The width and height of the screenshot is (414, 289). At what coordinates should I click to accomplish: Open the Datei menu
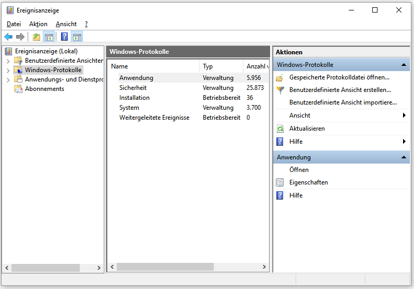14,24
